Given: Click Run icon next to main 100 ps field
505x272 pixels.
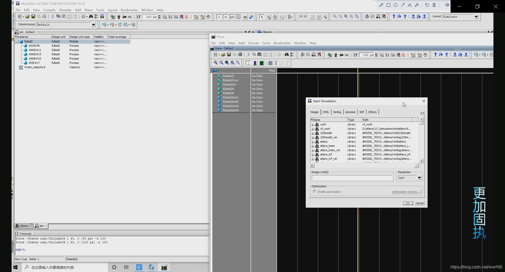Looking at the screenshot, I should tap(165, 17).
